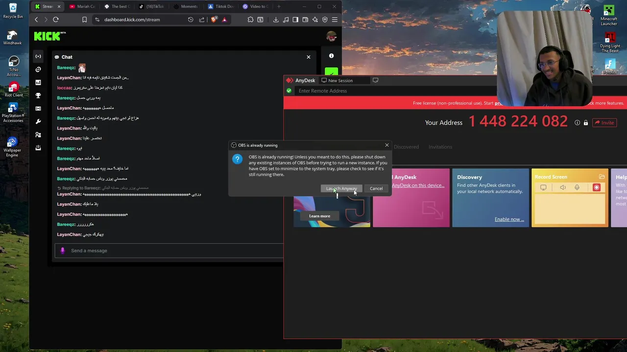Open the video clips icon in Kick sidebar
The image size is (627, 352).
coord(38,109)
